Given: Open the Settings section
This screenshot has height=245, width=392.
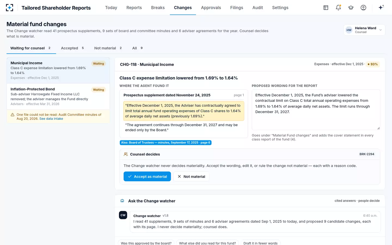Looking at the screenshot, I should click(x=280, y=8).
